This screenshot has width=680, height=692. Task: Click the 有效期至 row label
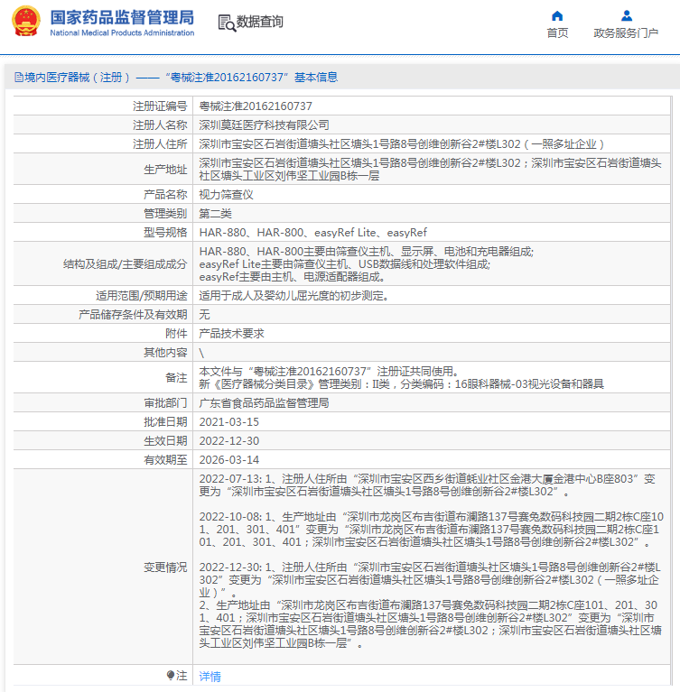pos(165,460)
